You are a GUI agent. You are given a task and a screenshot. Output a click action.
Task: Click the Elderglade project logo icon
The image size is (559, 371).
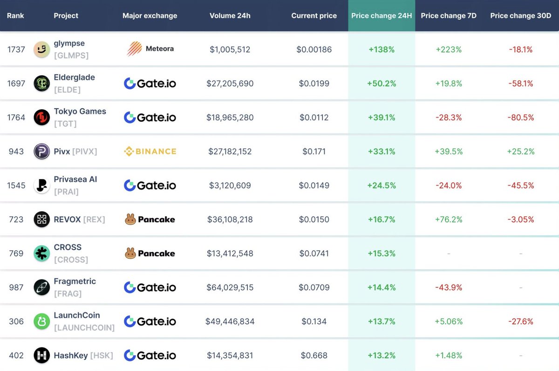pyautogui.click(x=42, y=83)
